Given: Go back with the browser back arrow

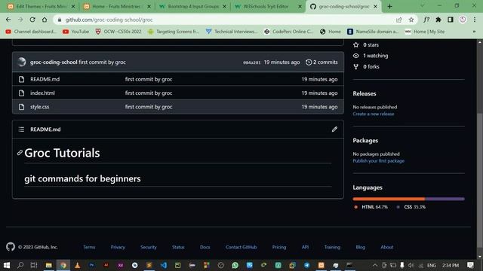Looking at the screenshot, I should (8, 20).
